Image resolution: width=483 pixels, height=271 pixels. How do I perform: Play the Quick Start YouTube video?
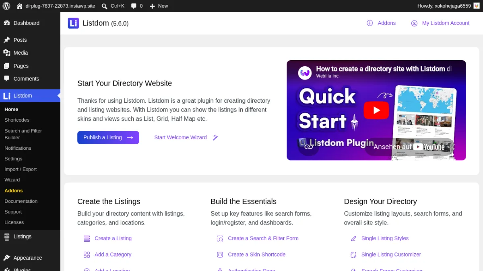tap(376, 110)
